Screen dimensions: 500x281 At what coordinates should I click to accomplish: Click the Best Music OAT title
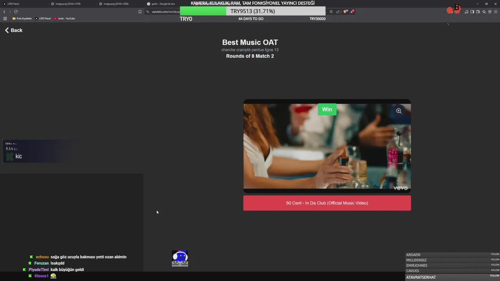point(250,43)
